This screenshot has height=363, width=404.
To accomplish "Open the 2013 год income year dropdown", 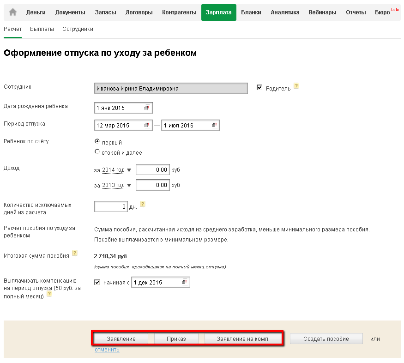I will [117, 185].
